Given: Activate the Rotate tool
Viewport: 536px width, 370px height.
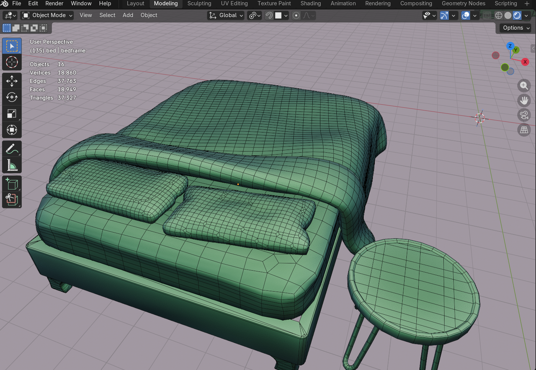Looking at the screenshot, I should point(12,97).
